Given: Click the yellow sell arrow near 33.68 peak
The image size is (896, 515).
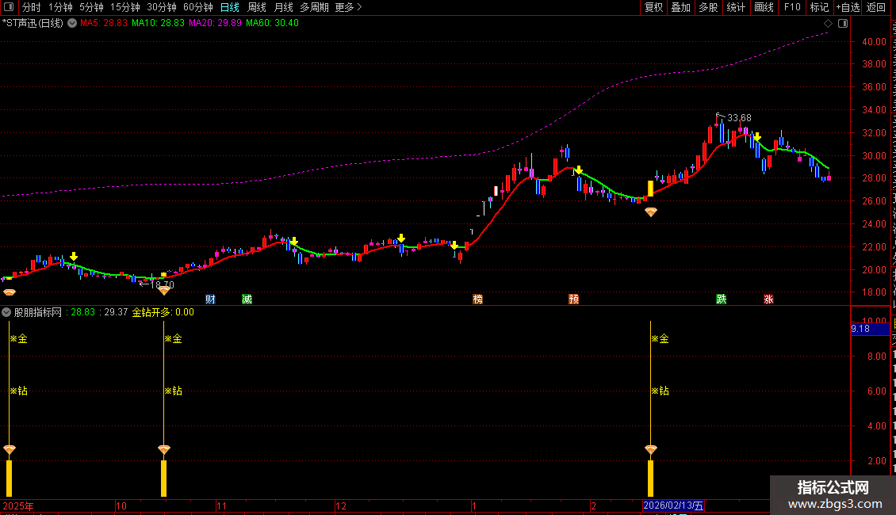Looking at the screenshot, I should coord(756,137).
